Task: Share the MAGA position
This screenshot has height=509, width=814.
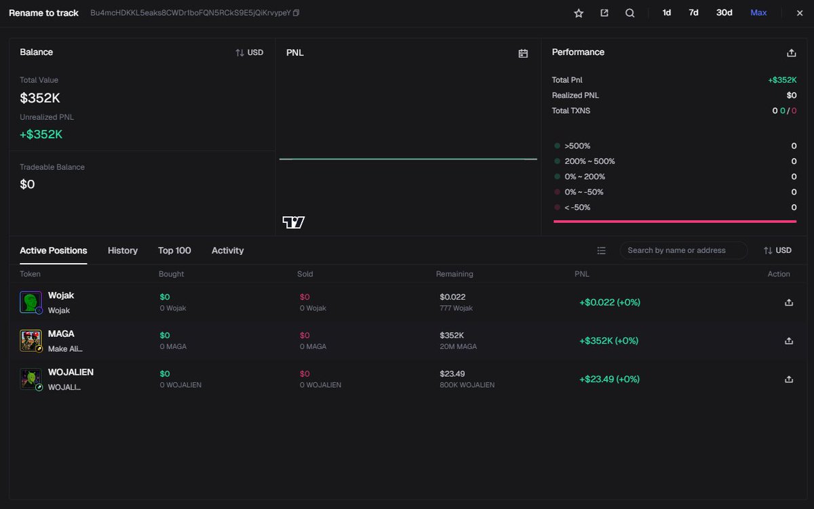Action: (789, 340)
